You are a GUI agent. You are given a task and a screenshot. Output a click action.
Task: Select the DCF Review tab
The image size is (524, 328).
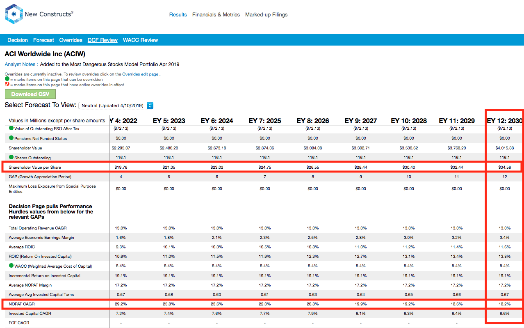[103, 40]
